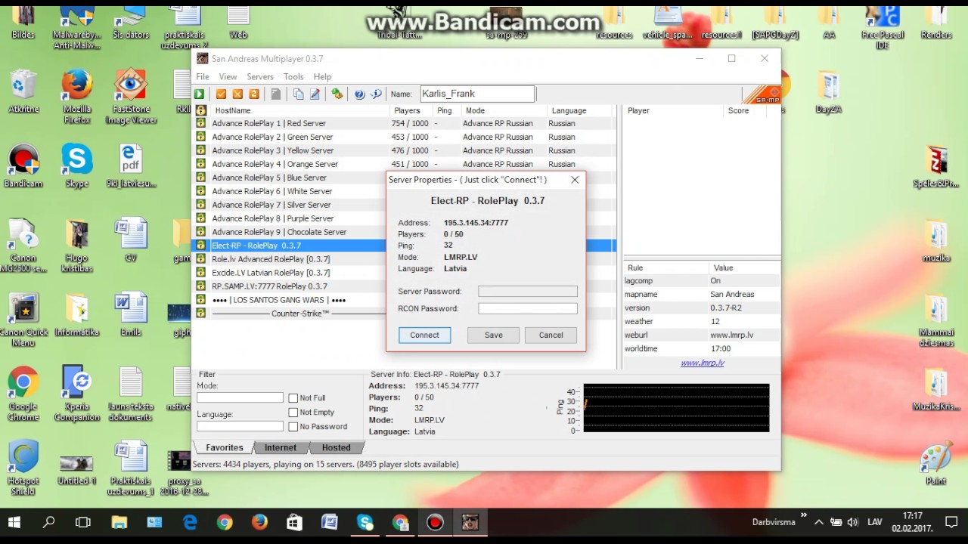The height and width of the screenshot is (544, 968).
Task: Select the Favorites tab
Action: (x=225, y=447)
